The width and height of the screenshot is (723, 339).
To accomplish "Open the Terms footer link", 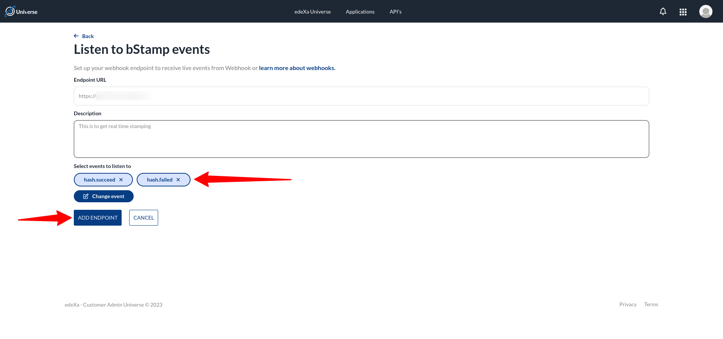I will (x=651, y=304).
